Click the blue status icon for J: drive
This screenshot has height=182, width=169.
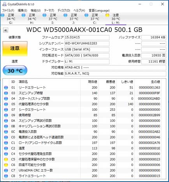click(x=65, y=15)
